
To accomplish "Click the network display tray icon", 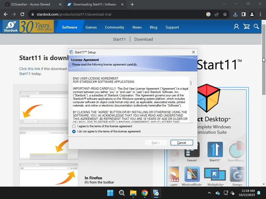I will (x=226, y=193).
